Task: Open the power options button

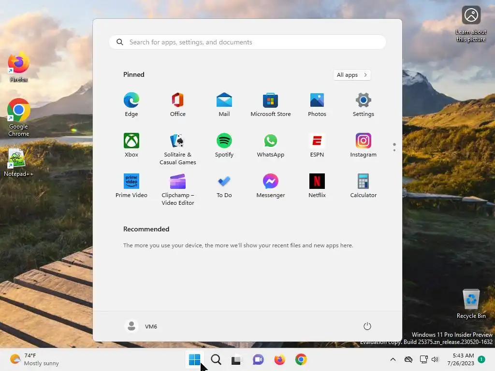Action: coord(367,326)
